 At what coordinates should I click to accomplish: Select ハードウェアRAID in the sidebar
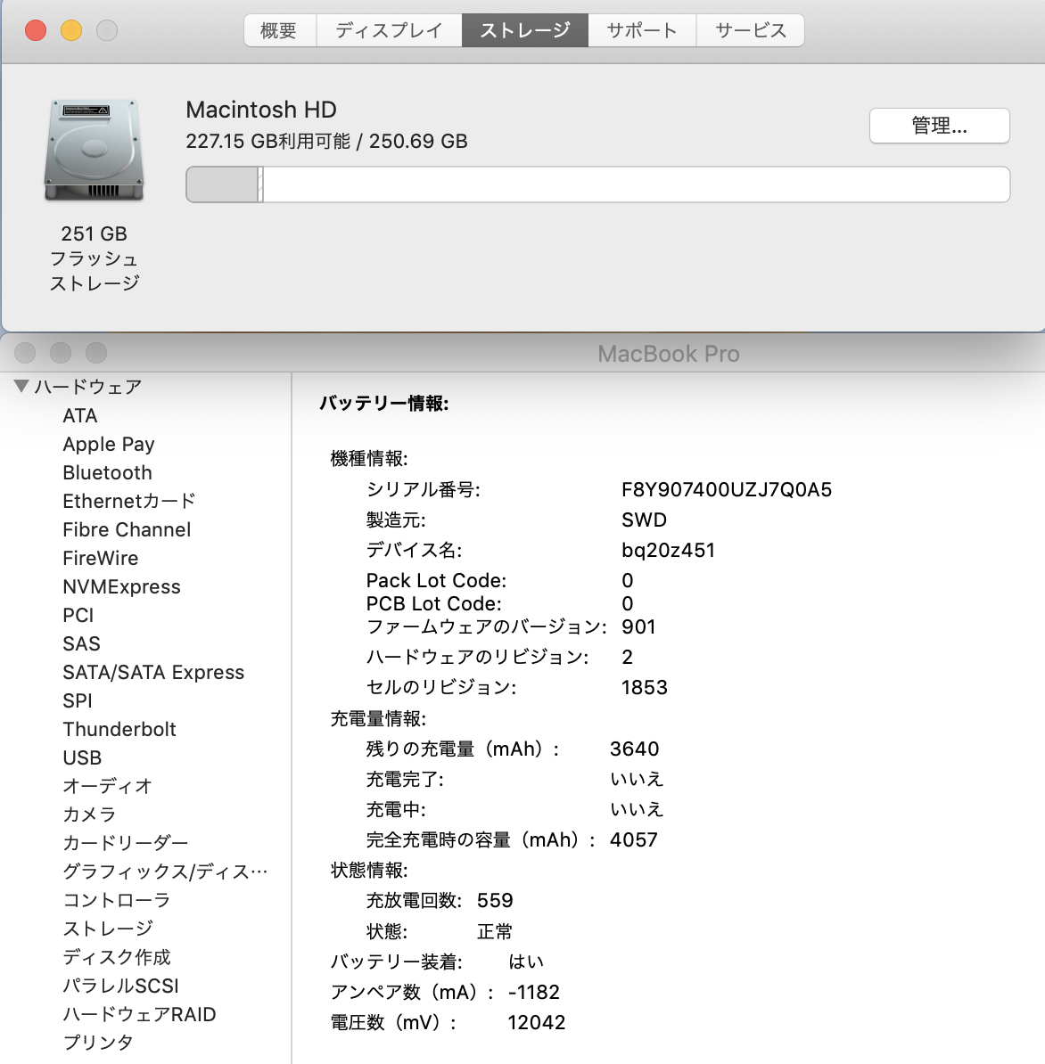pos(139,1014)
